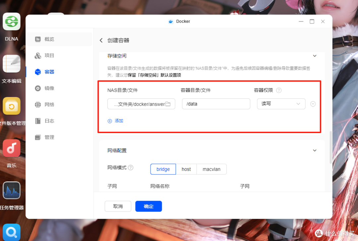Select bridge network mode
358x241 pixels.
pyautogui.click(x=163, y=169)
